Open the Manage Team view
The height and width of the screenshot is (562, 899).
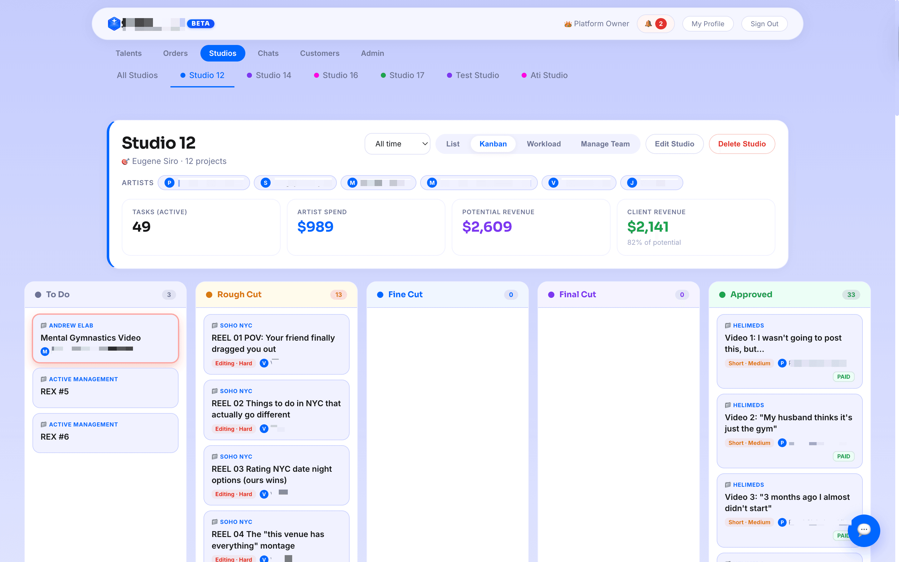tap(605, 144)
